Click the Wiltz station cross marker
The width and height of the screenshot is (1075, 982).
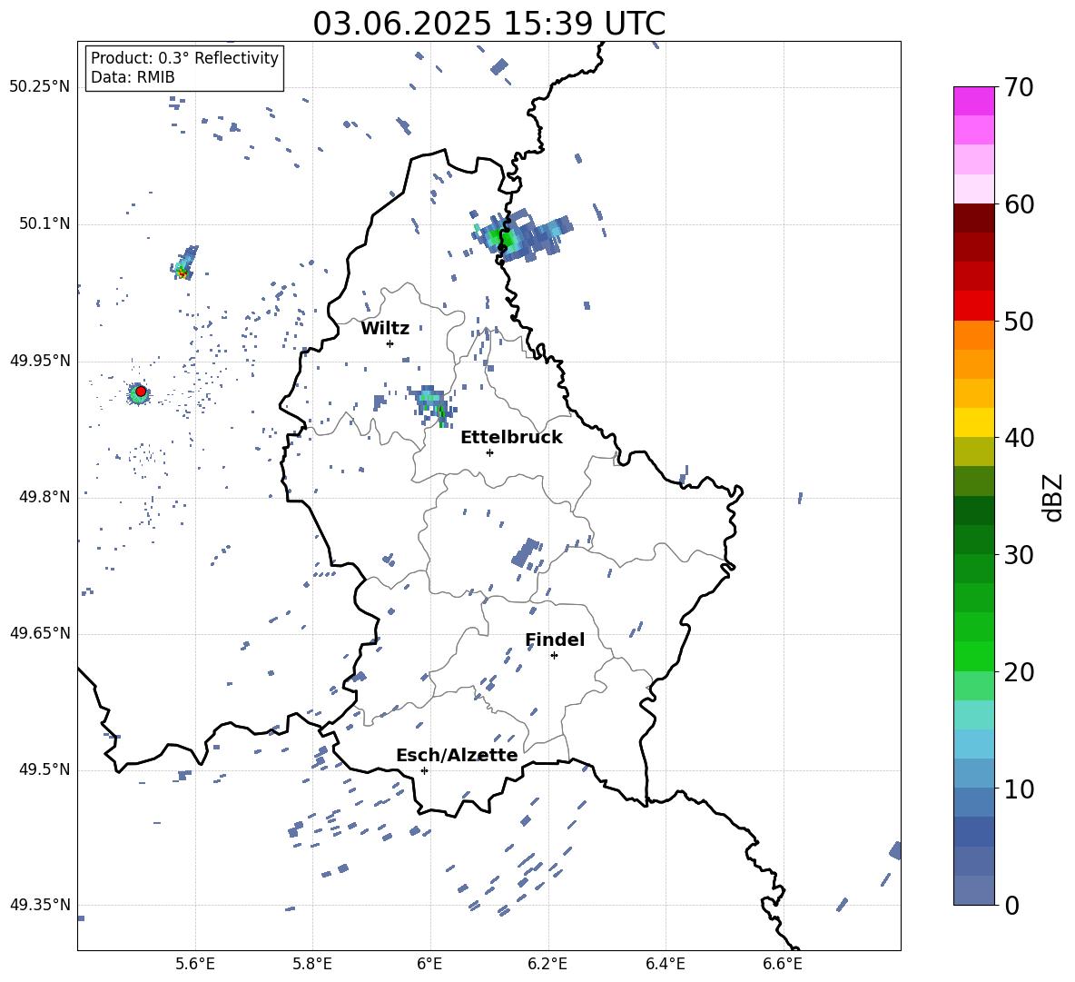point(390,343)
